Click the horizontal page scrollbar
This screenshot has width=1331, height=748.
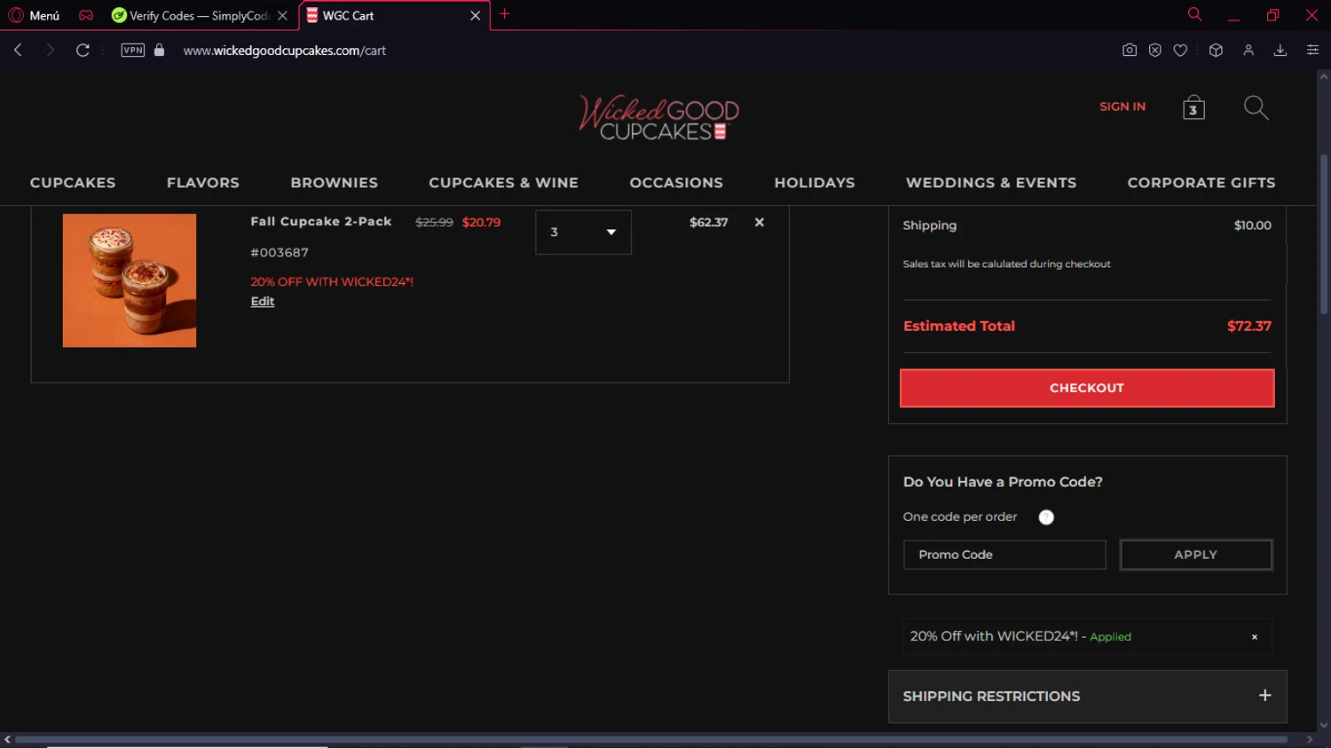click(x=650, y=739)
